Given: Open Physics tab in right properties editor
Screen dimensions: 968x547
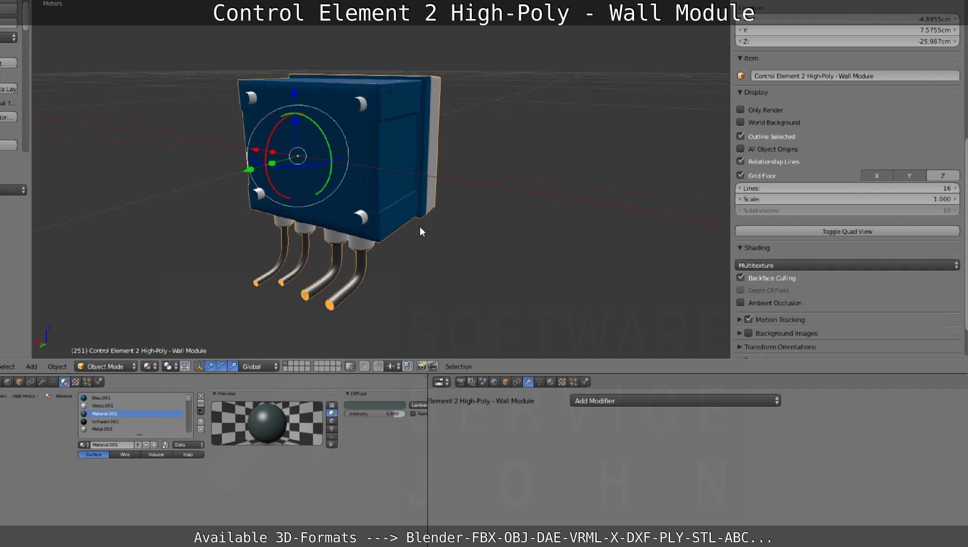Looking at the screenshot, I should pyautogui.click(x=584, y=382).
